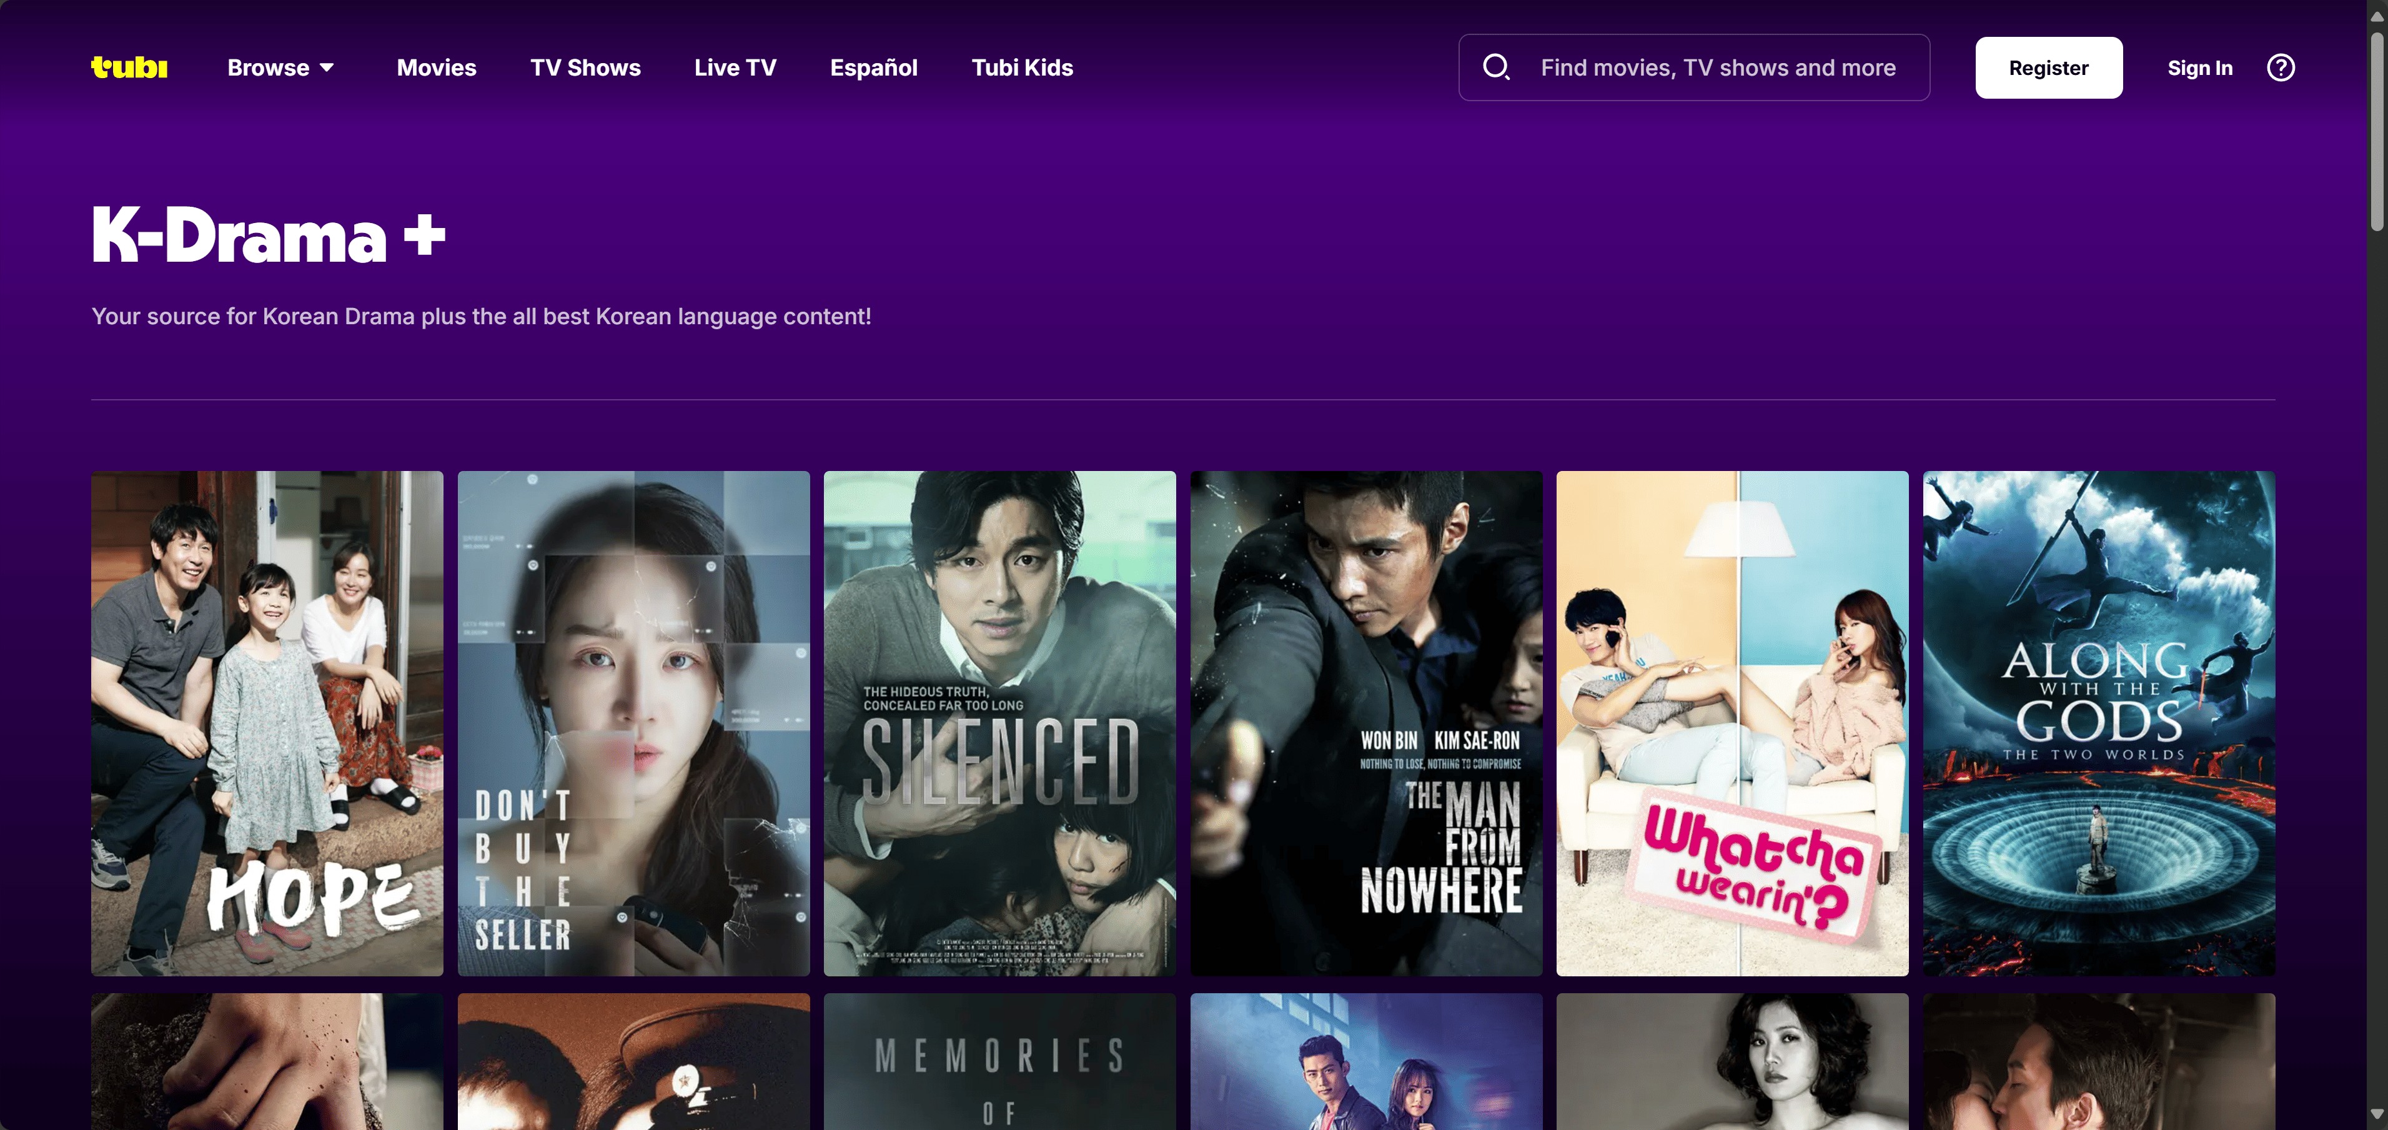Open the Silenced movie poster
2388x1130 pixels.
pos(999,723)
